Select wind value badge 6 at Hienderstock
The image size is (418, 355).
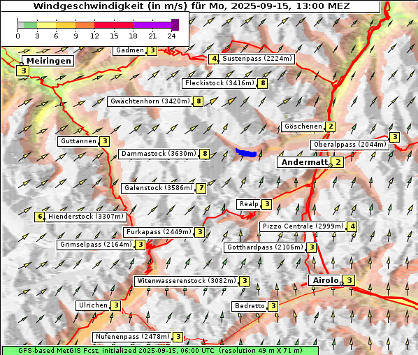click(40, 217)
